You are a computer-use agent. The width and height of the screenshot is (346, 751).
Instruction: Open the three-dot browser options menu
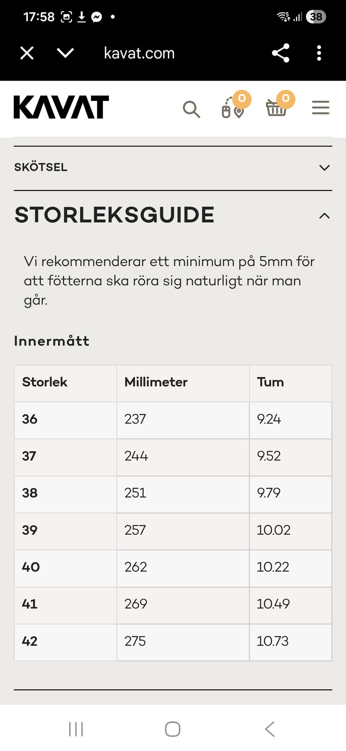319,53
